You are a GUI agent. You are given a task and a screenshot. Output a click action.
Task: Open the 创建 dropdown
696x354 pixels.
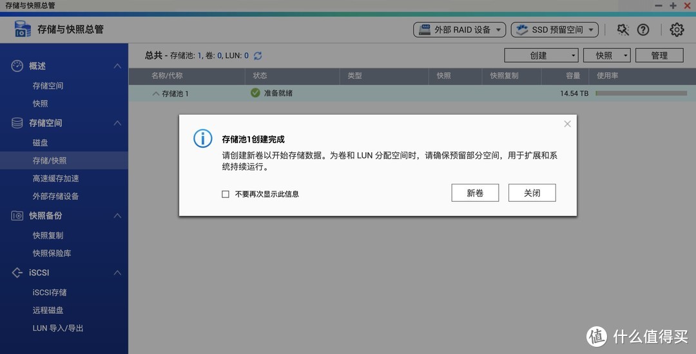[x=541, y=55]
